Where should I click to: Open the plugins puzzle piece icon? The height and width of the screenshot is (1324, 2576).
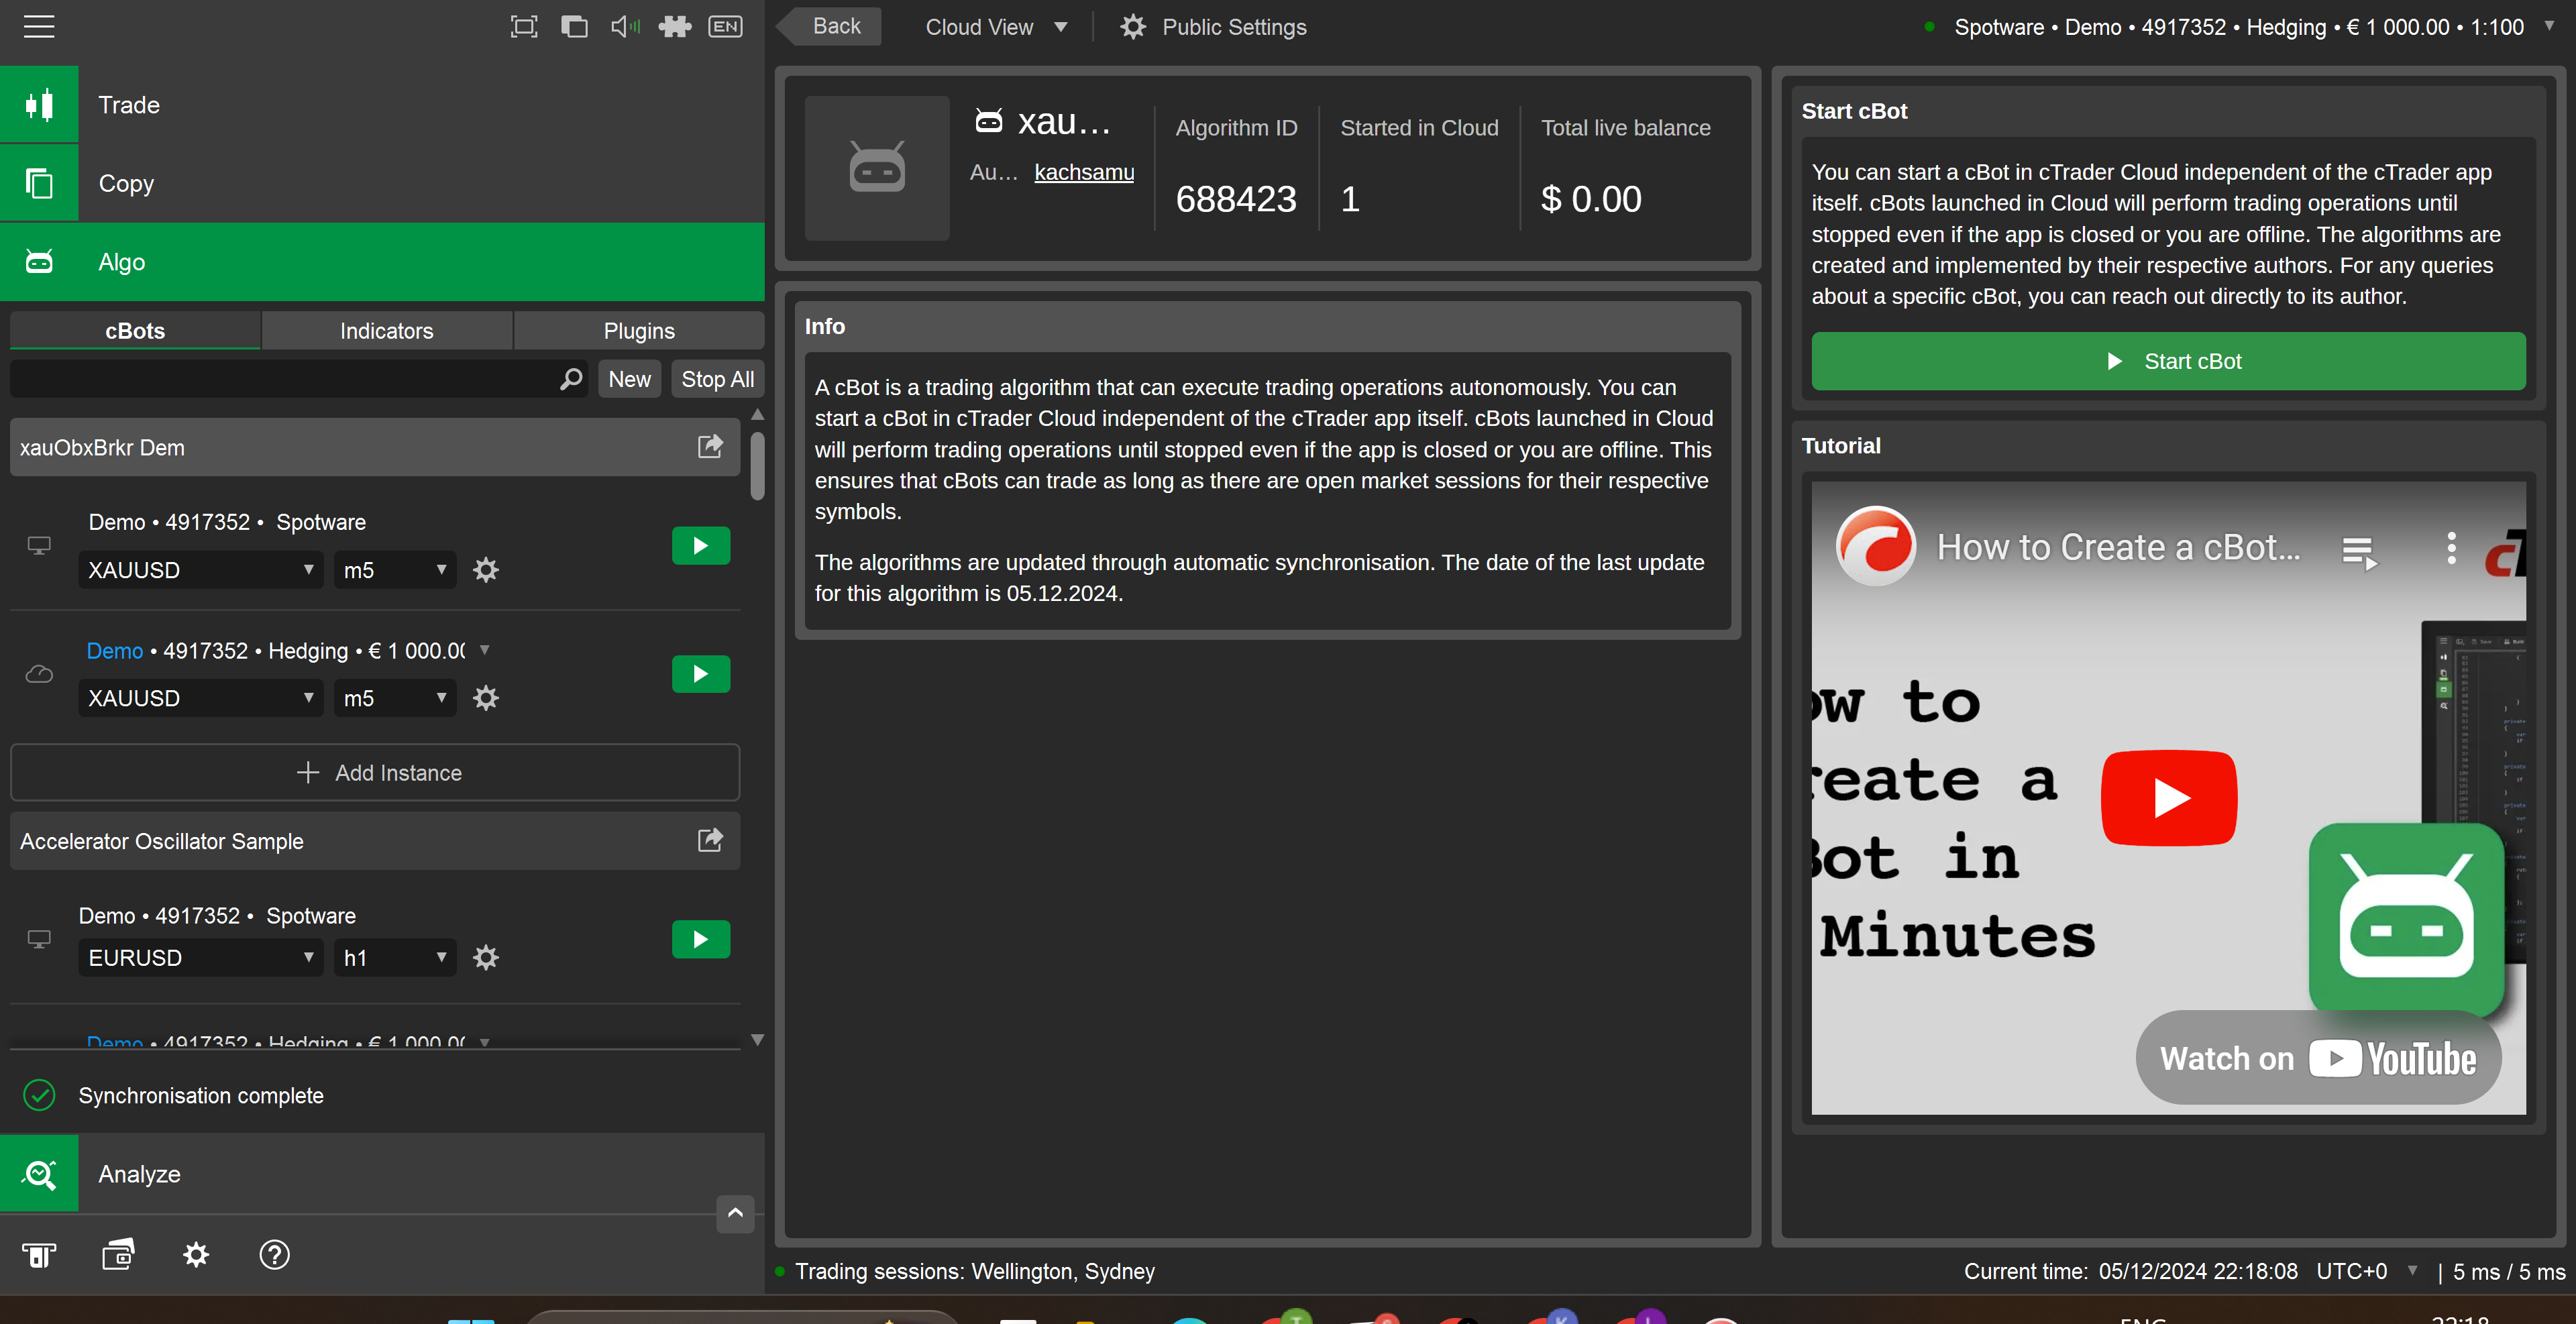675,27
